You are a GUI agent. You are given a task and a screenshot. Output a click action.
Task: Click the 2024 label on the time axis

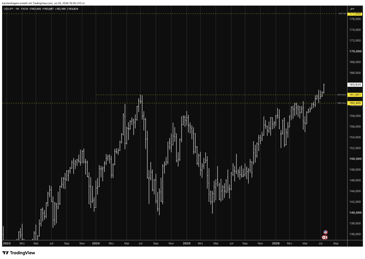coord(96,243)
